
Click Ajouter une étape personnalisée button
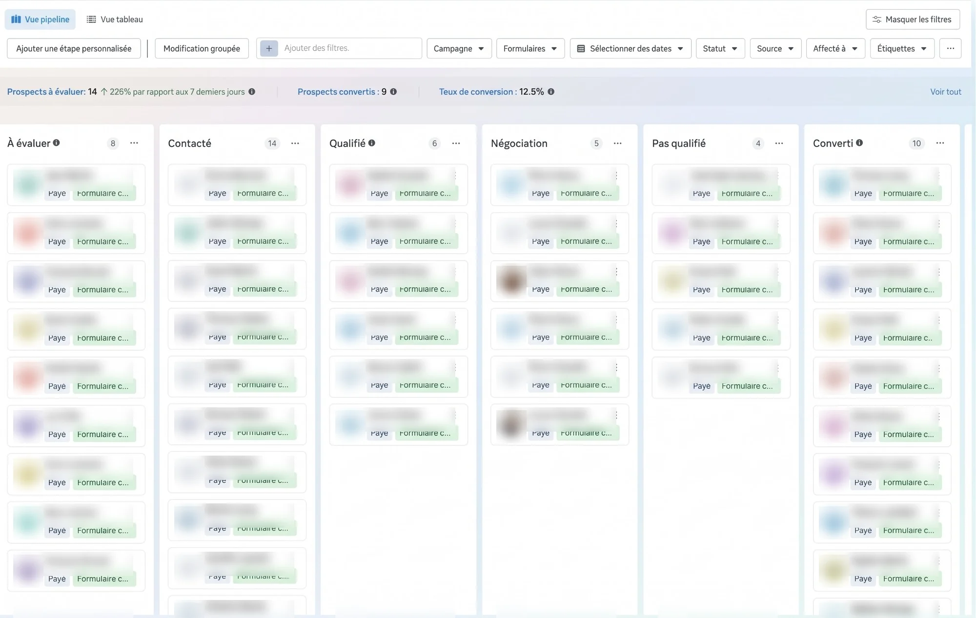(74, 48)
